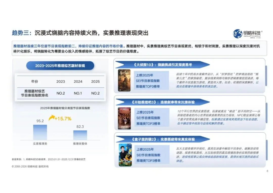Click the 盒子里的猫2 poster thumbnail

125,155
